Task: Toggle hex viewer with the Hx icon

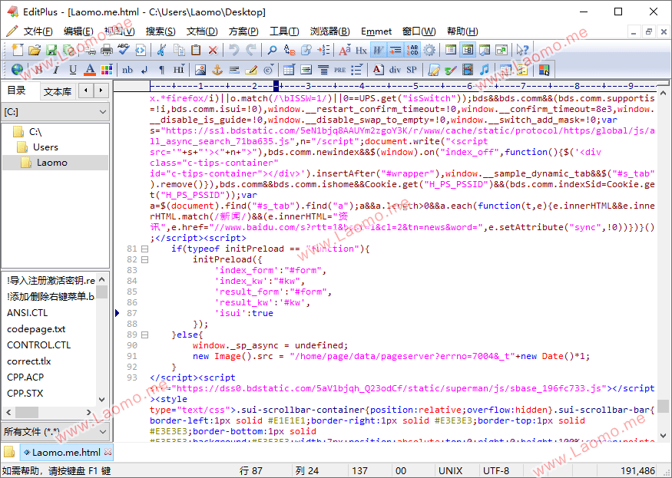Action: pyautogui.click(x=361, y=50)
